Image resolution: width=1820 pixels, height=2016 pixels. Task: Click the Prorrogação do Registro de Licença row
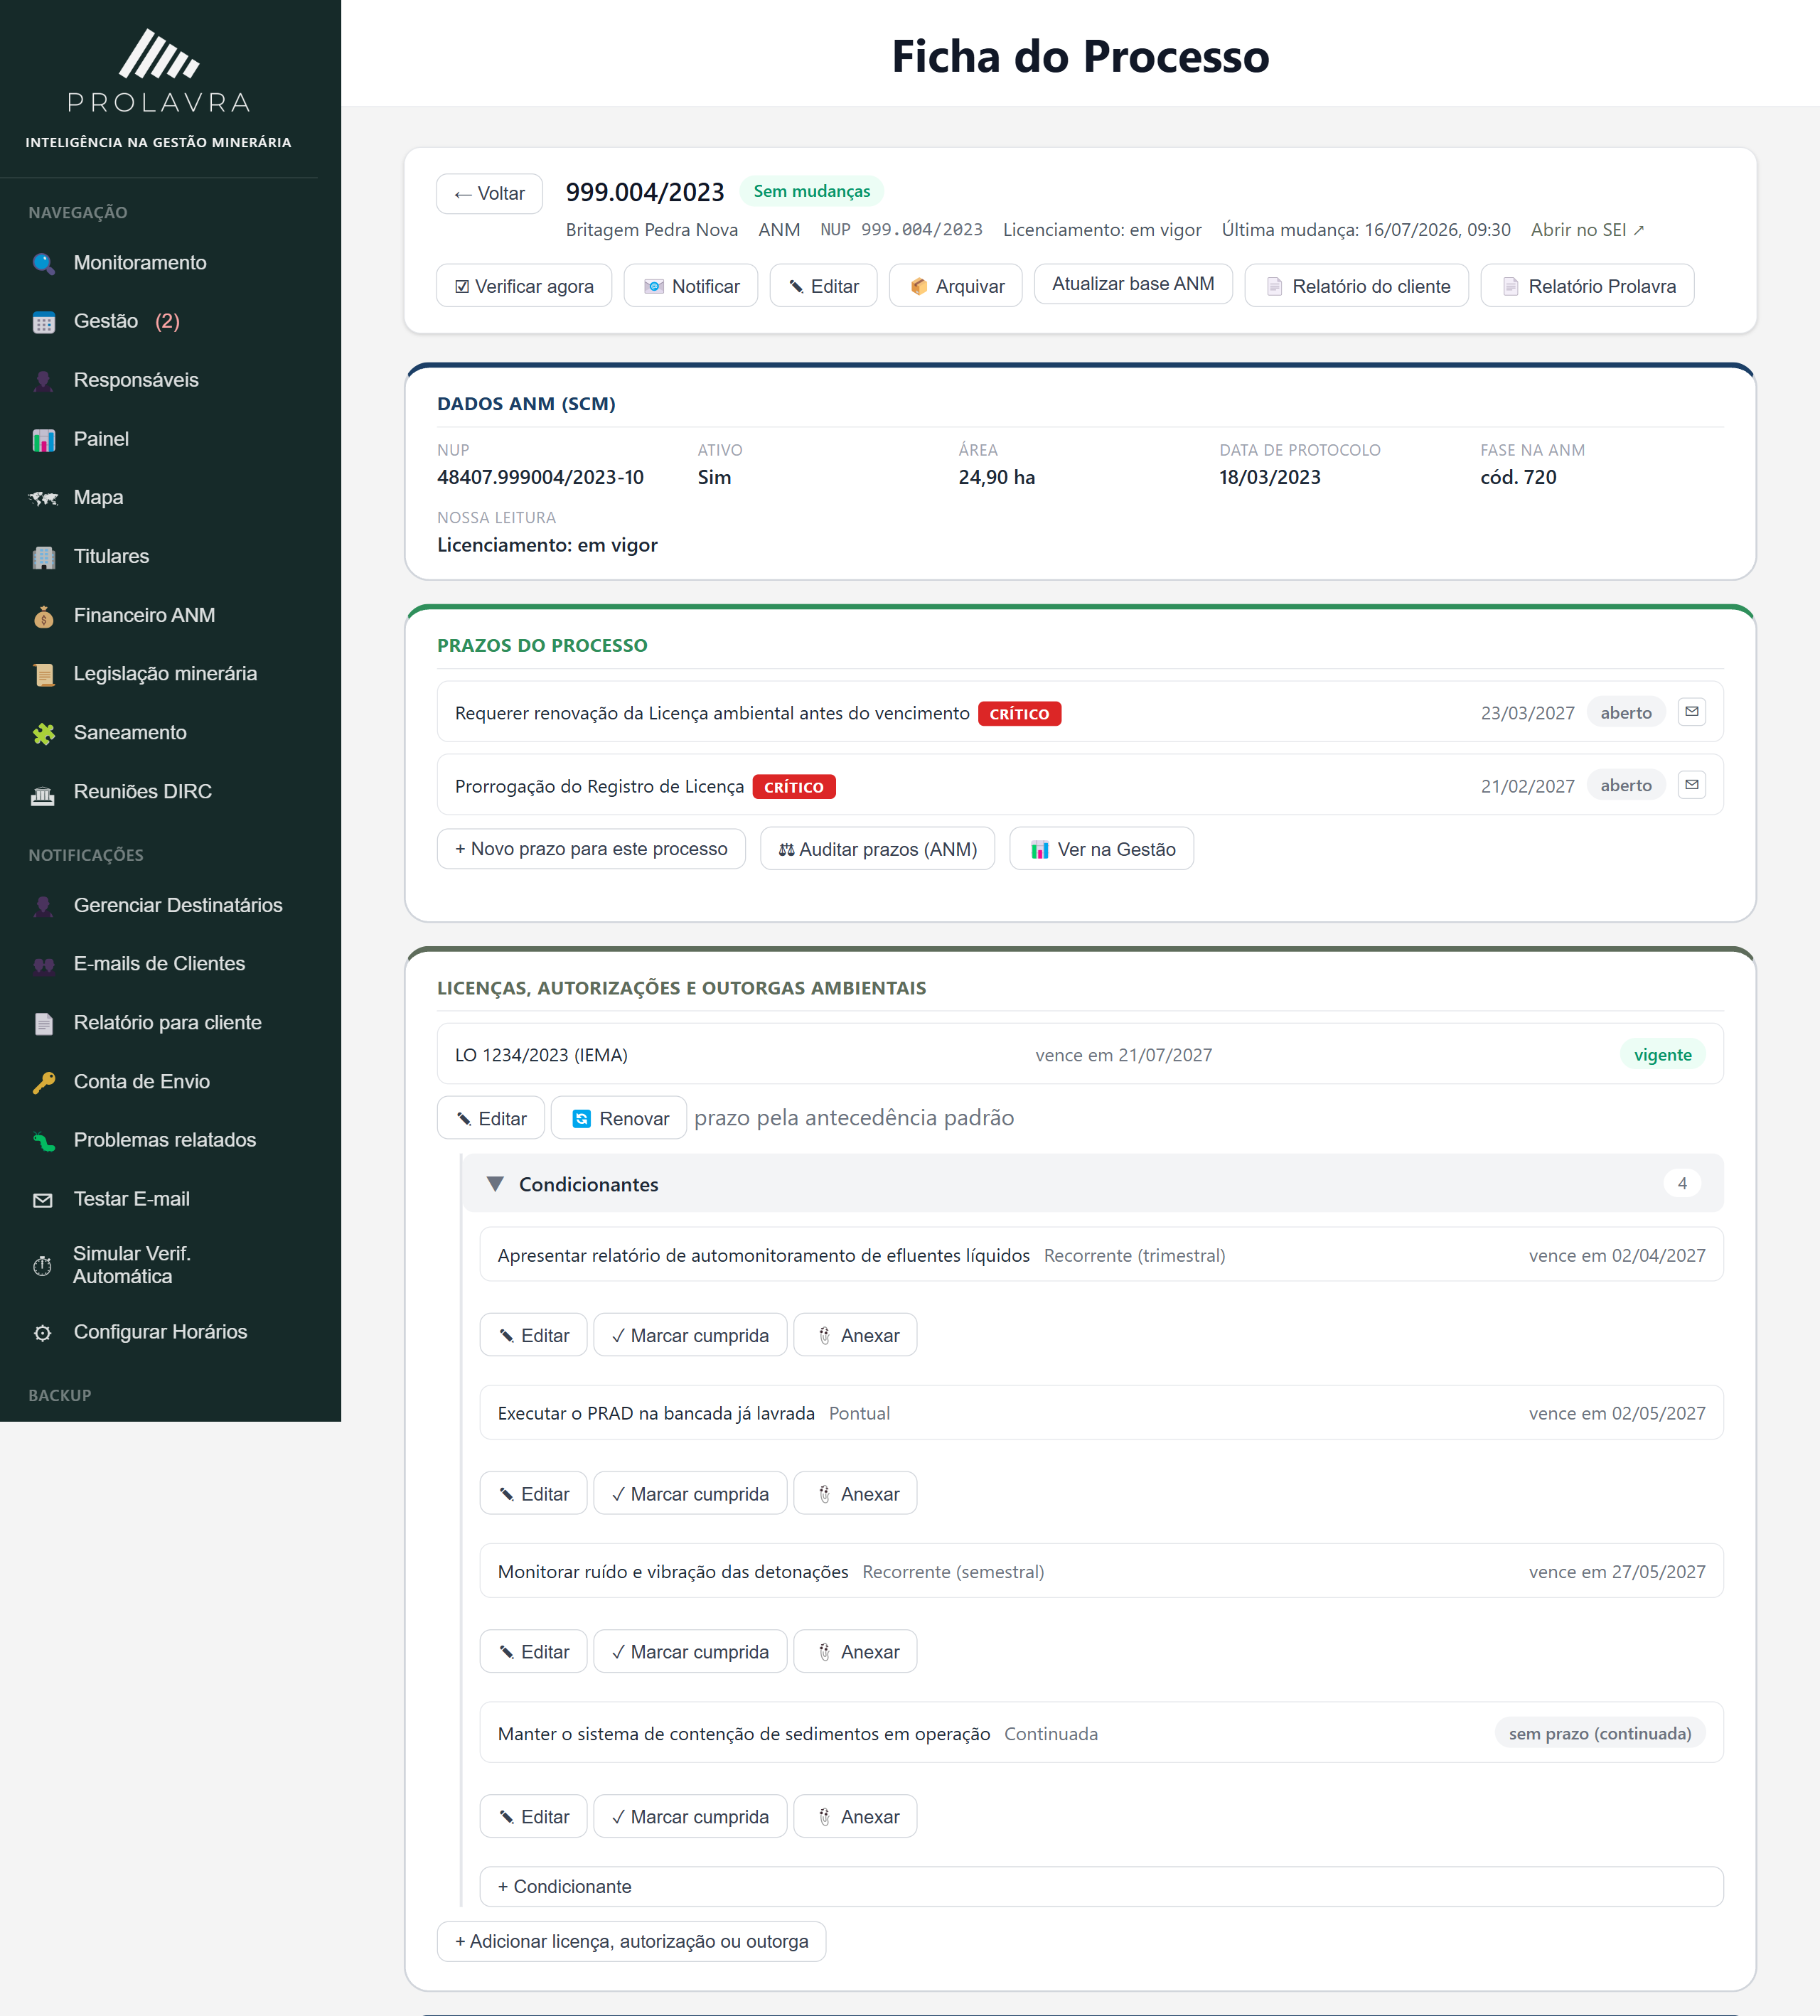[1080, 785]
